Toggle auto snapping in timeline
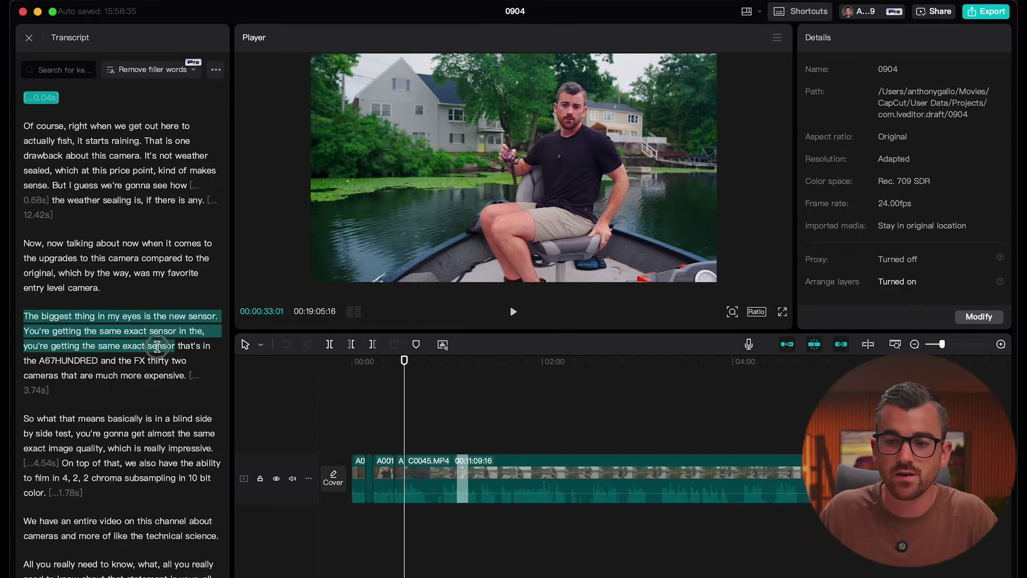1027x578 pixels. point(814,344)
